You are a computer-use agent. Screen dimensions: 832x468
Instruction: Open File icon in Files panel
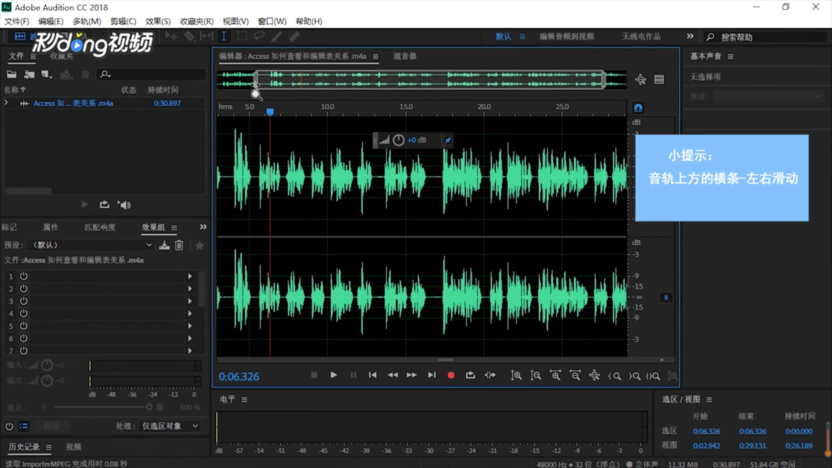tap(12, 75)
